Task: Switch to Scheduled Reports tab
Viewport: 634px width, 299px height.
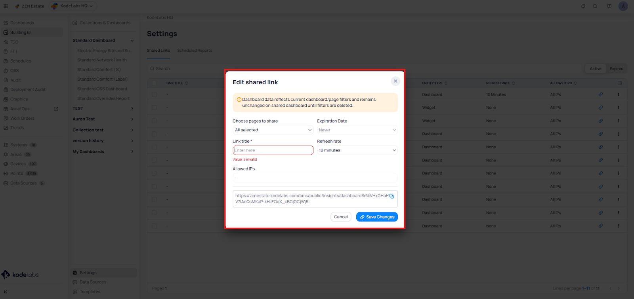Action: coord(195,51)
